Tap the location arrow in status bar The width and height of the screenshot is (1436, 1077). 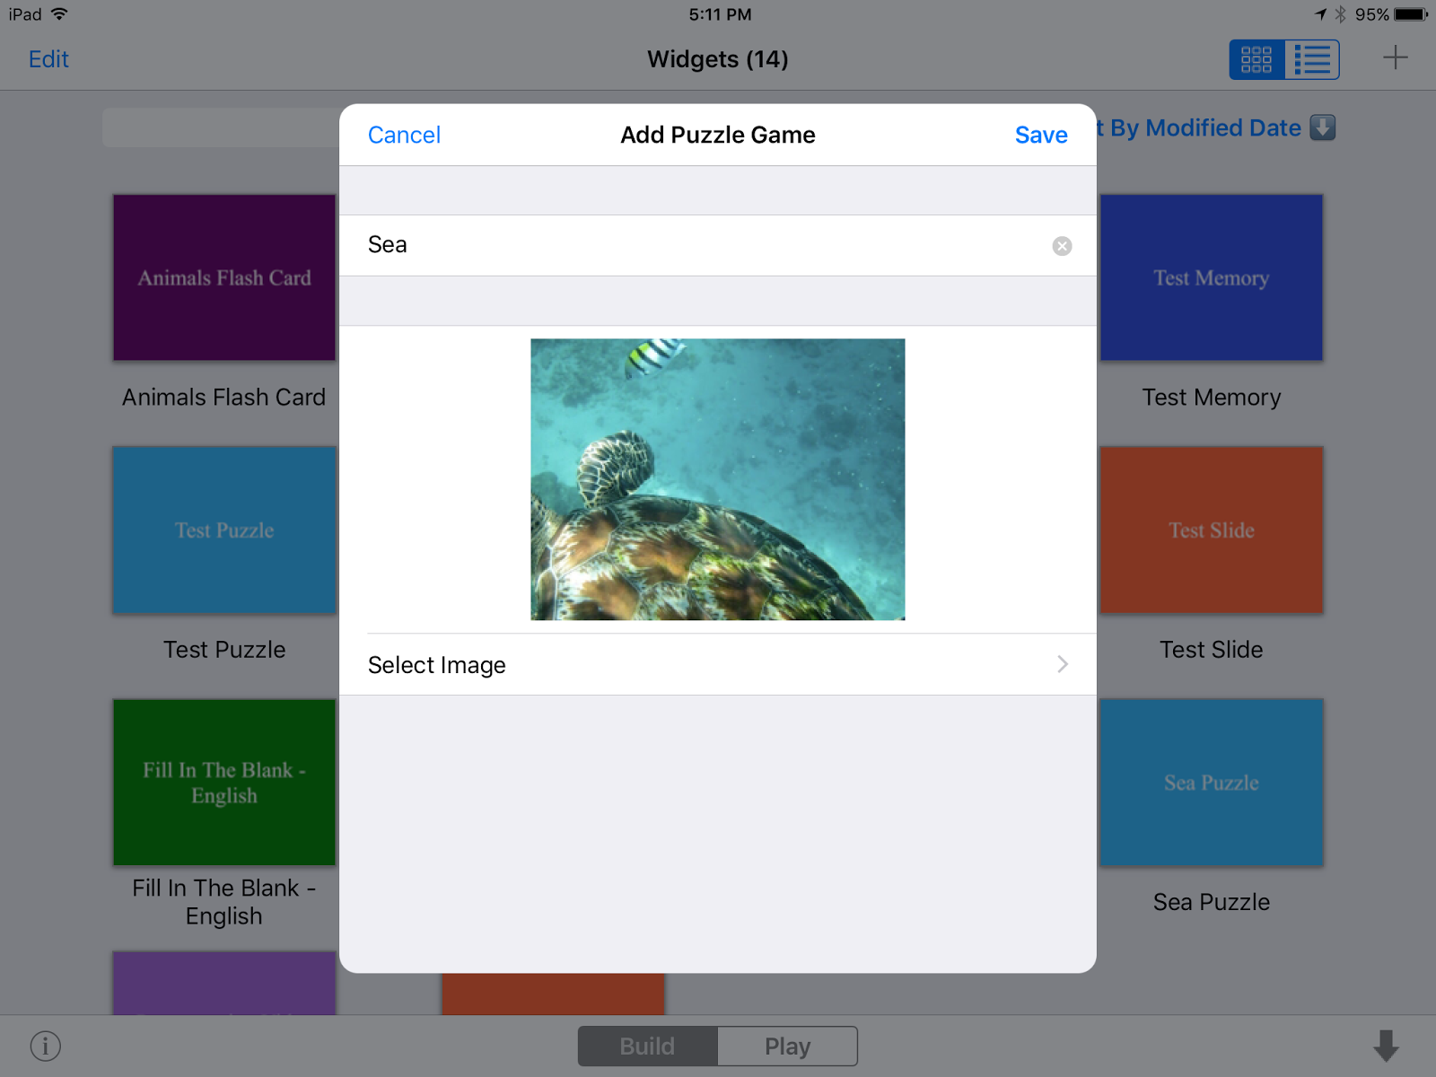click(x=1320, y=14)
